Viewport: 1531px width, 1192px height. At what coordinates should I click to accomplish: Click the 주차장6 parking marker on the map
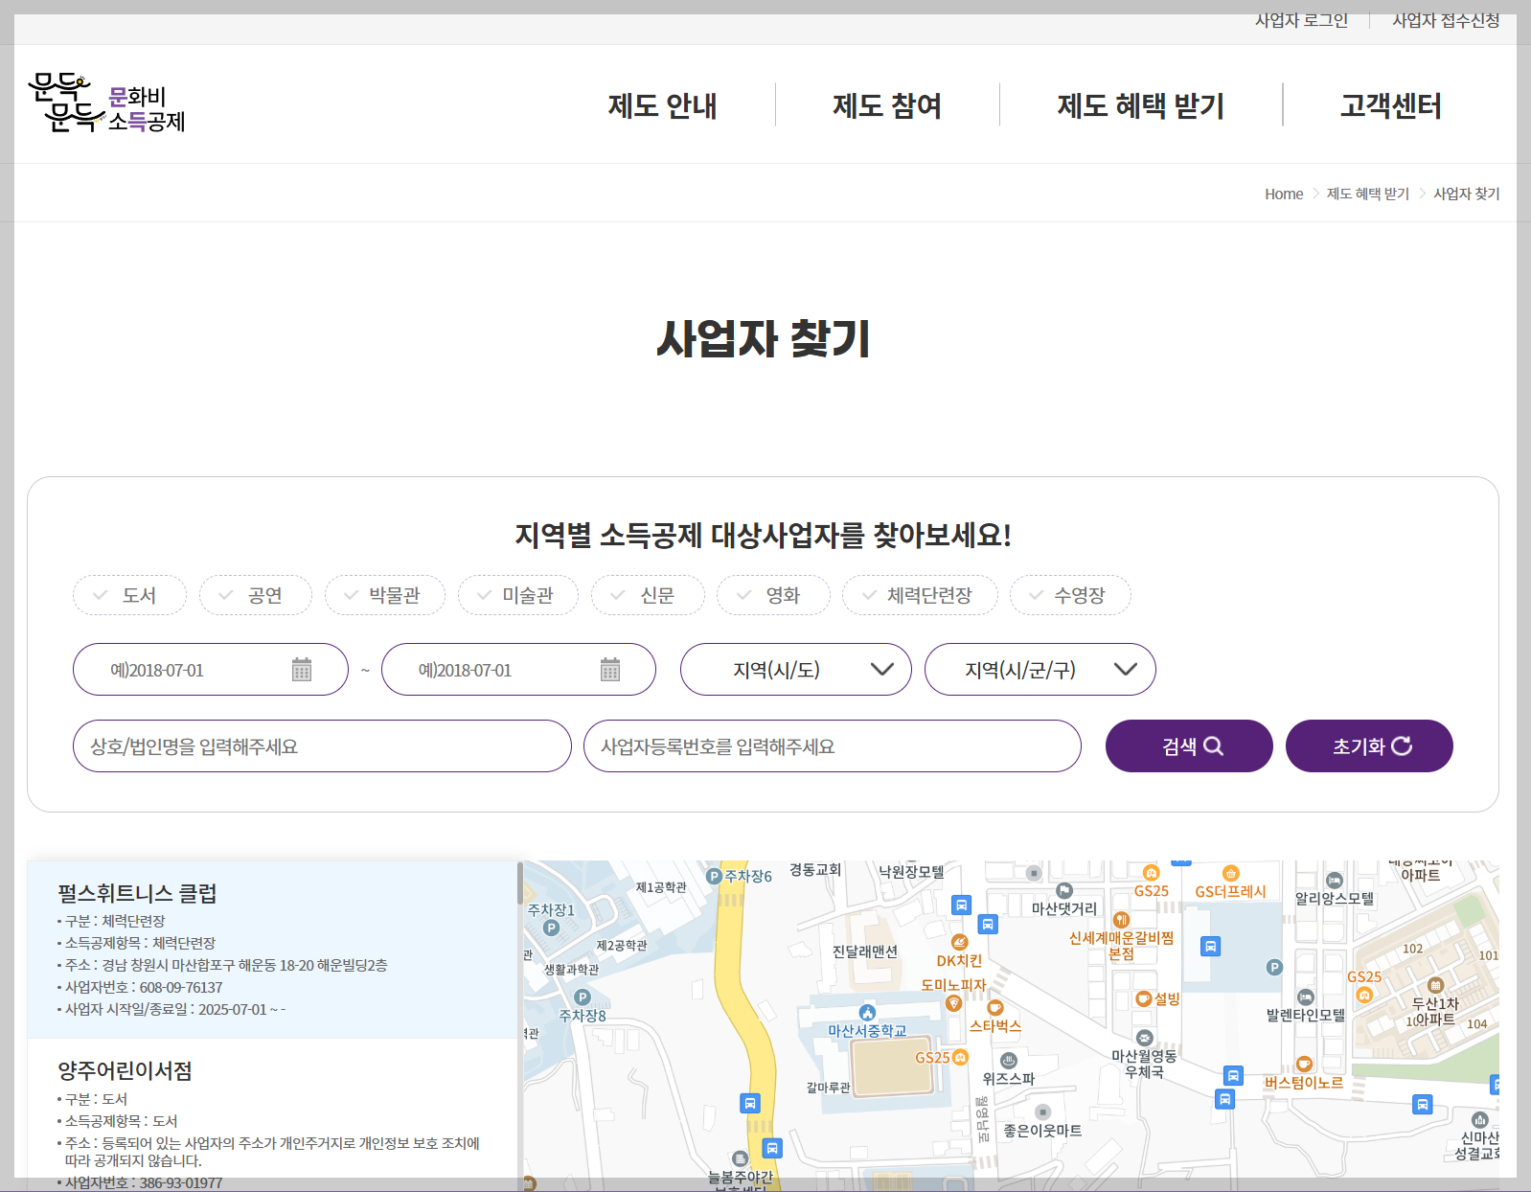(x=714, y=876)
